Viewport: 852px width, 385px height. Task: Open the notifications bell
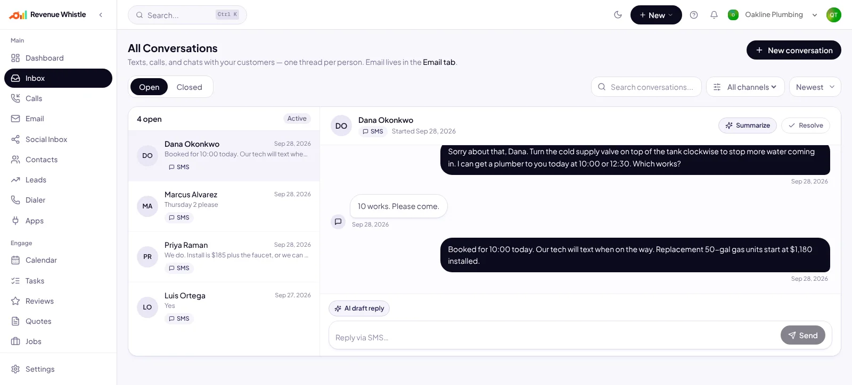(714, 15)
